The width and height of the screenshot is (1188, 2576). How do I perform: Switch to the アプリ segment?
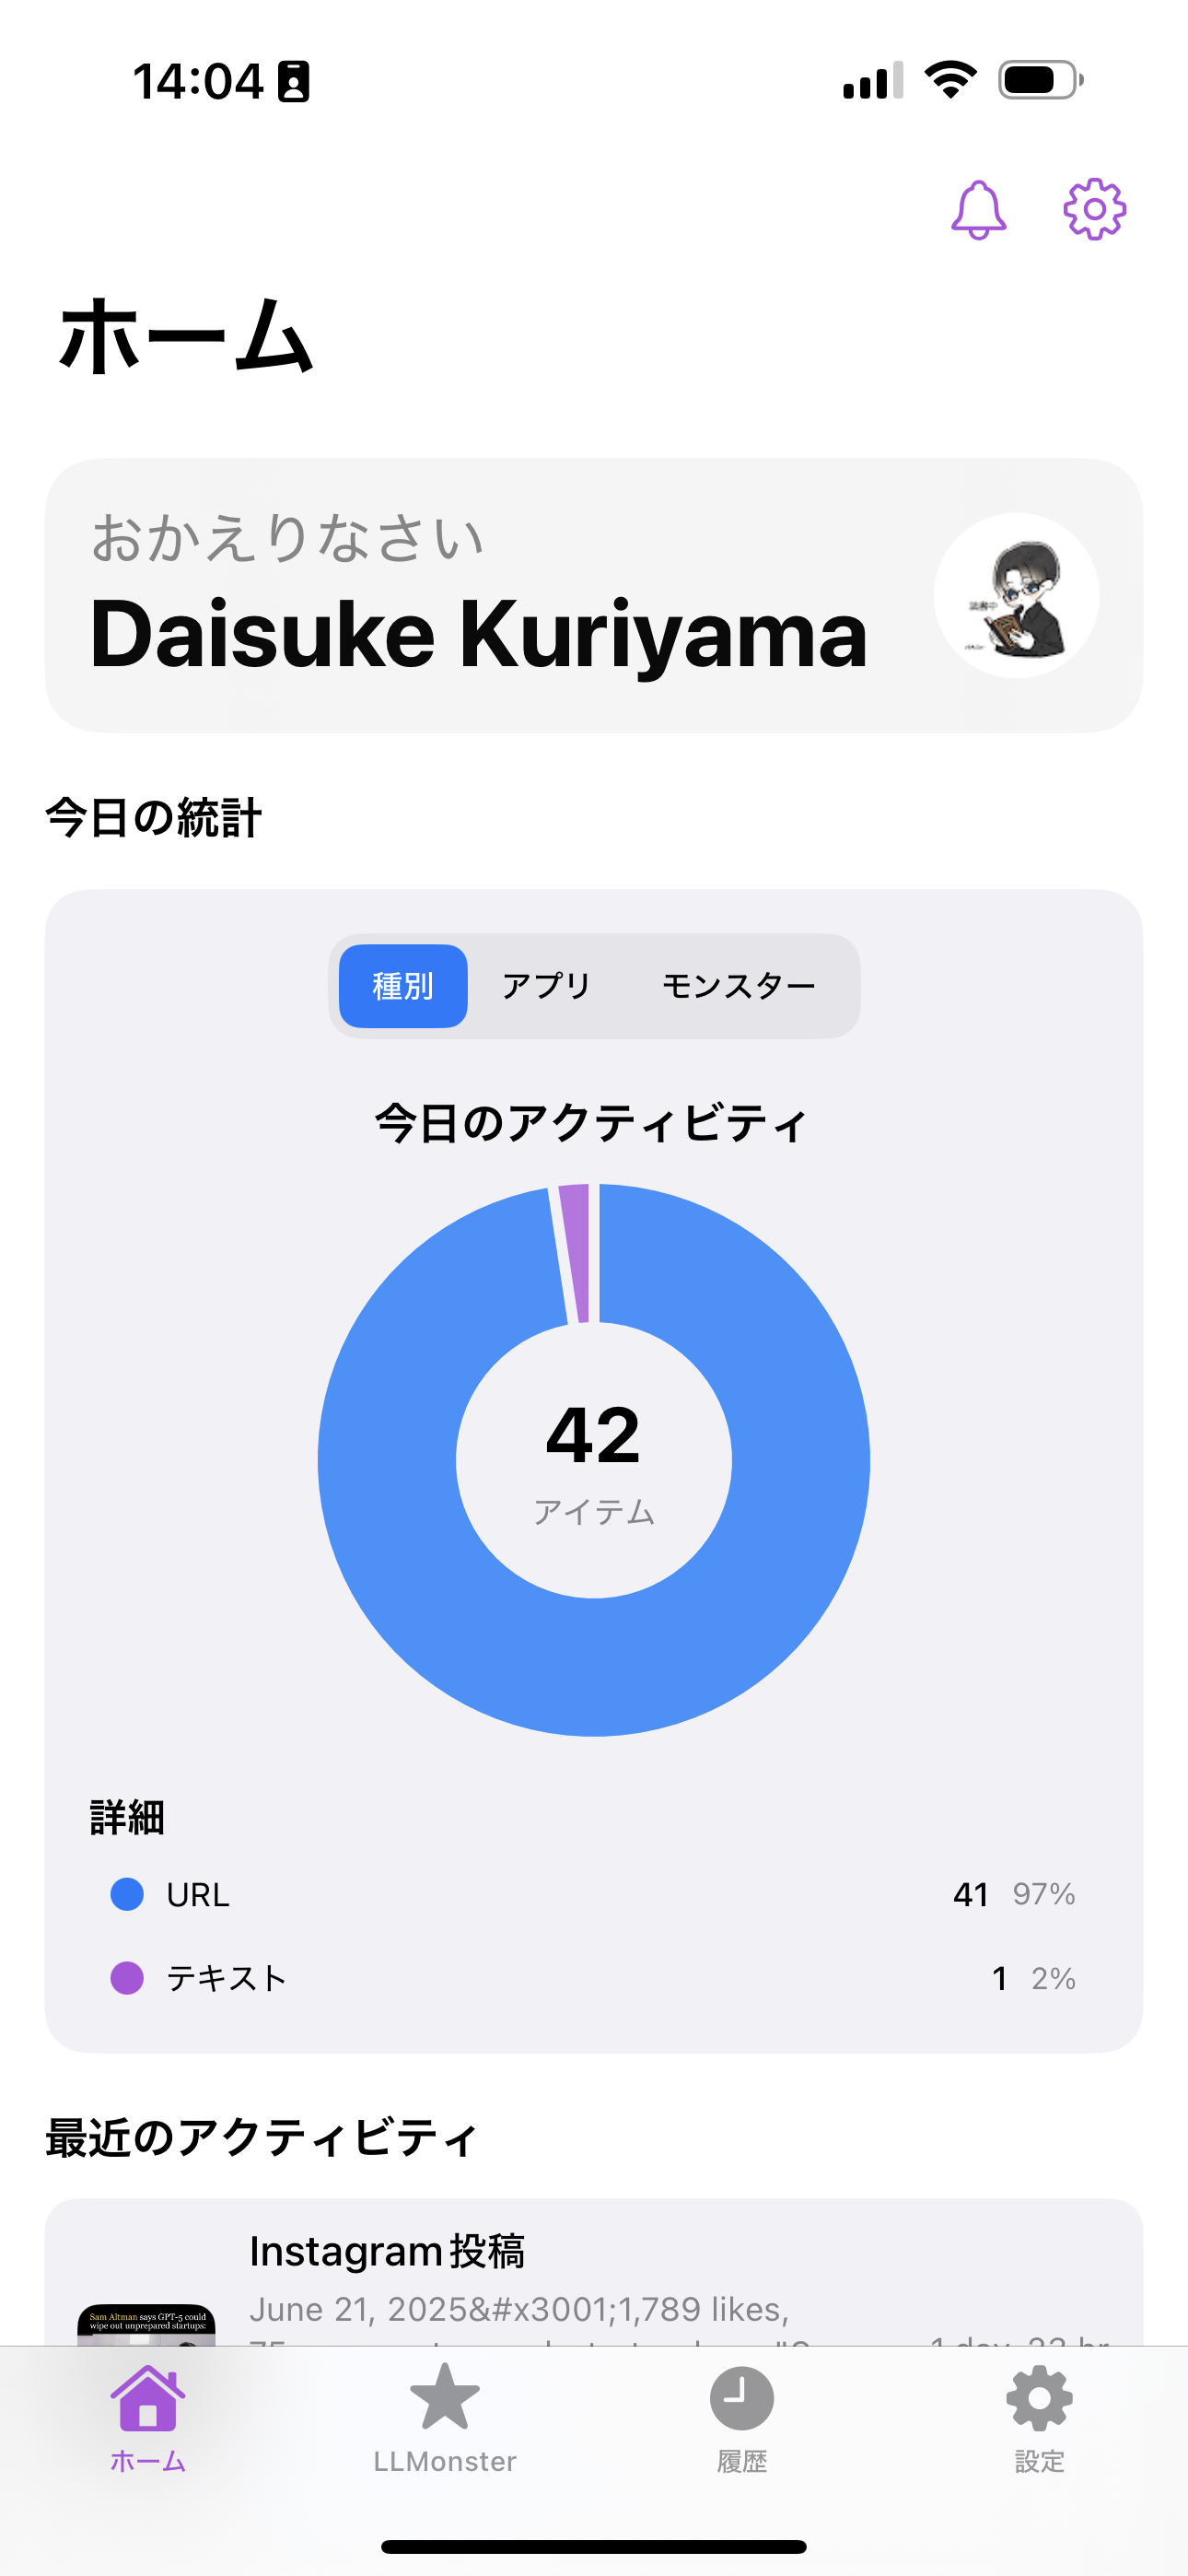546,986
